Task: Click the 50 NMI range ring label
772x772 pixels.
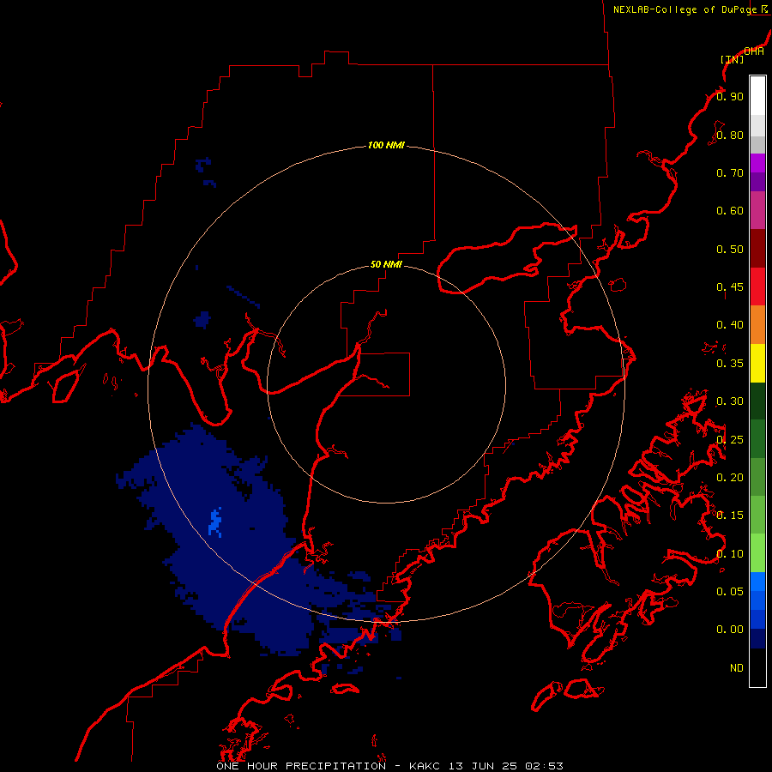Action: pos(386,264)
